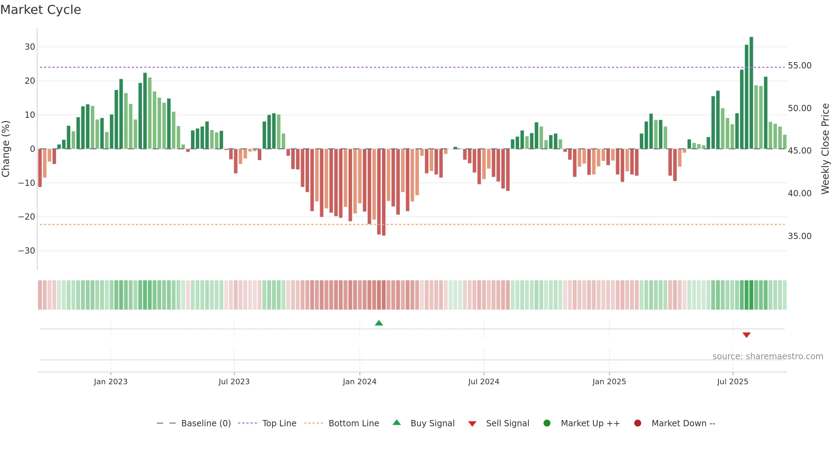Toggle the Market Up ++ legend entry
The width and height of the screenshot is (835, 469).
pos(582,423)
